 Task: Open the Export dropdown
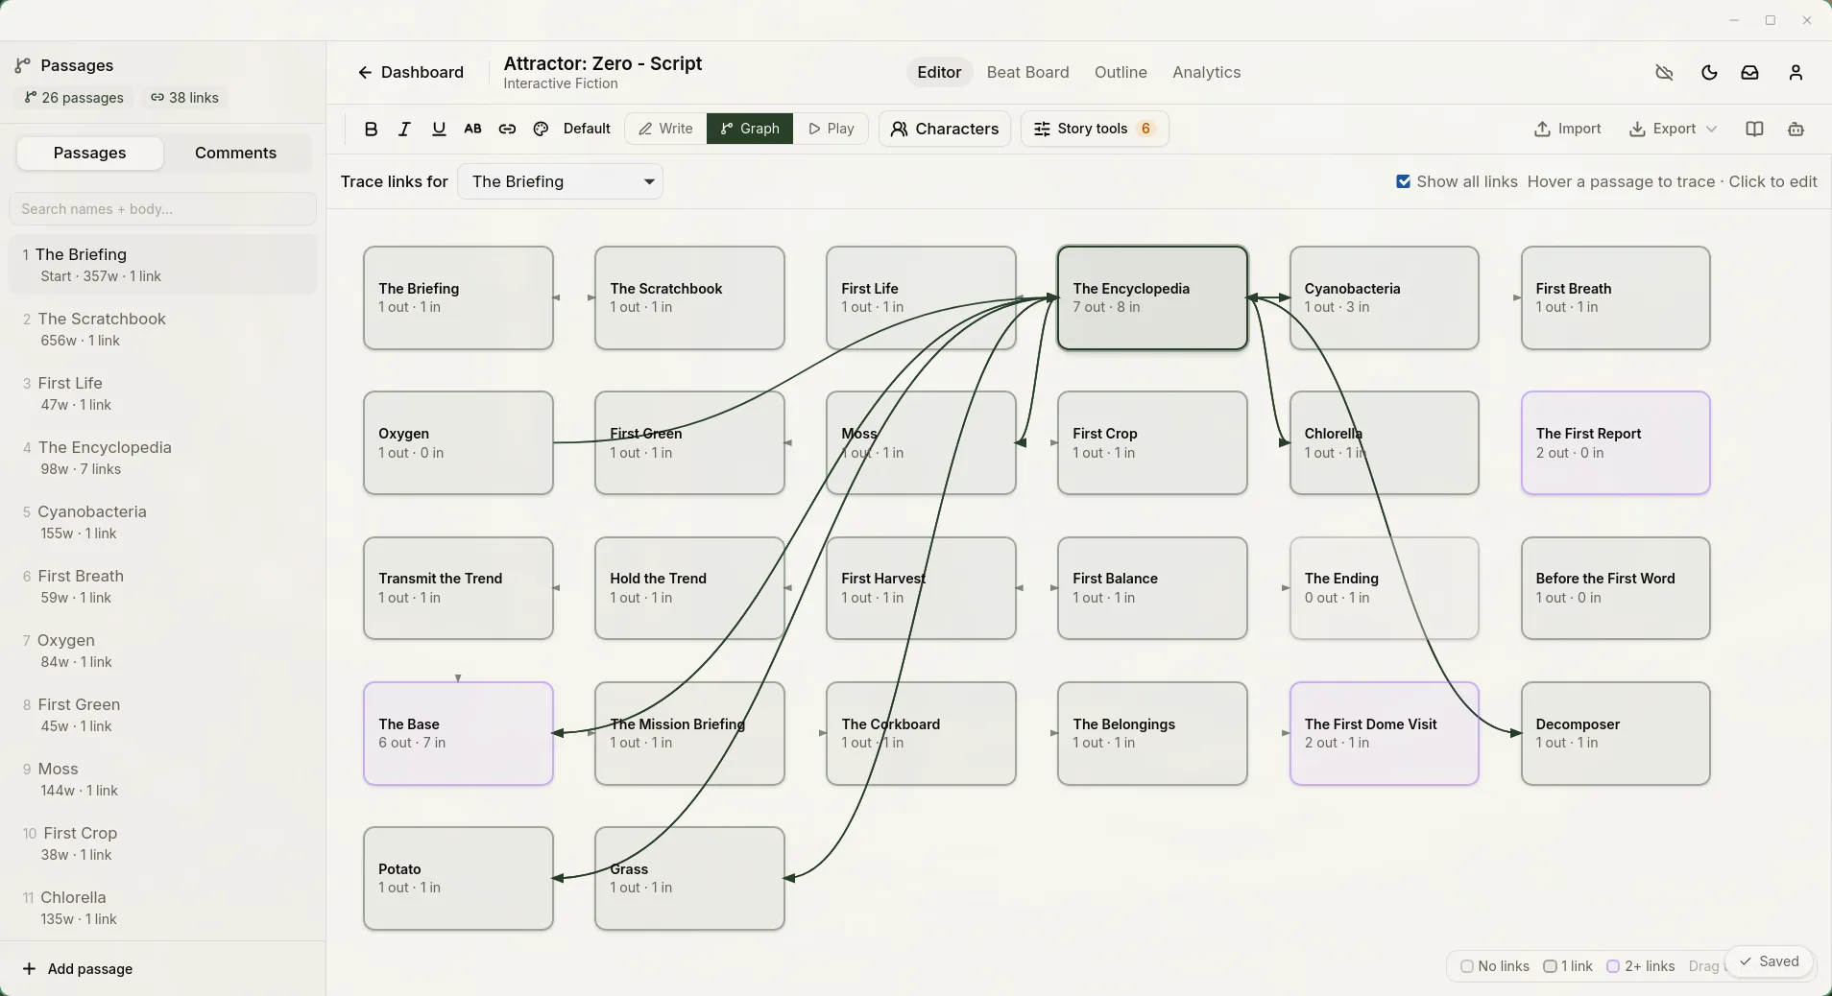click(x=1674, y=129)
